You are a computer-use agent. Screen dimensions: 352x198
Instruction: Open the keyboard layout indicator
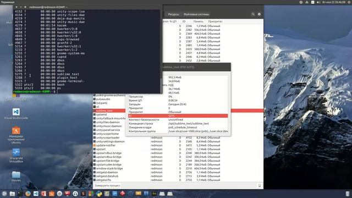tap(313, 2)
